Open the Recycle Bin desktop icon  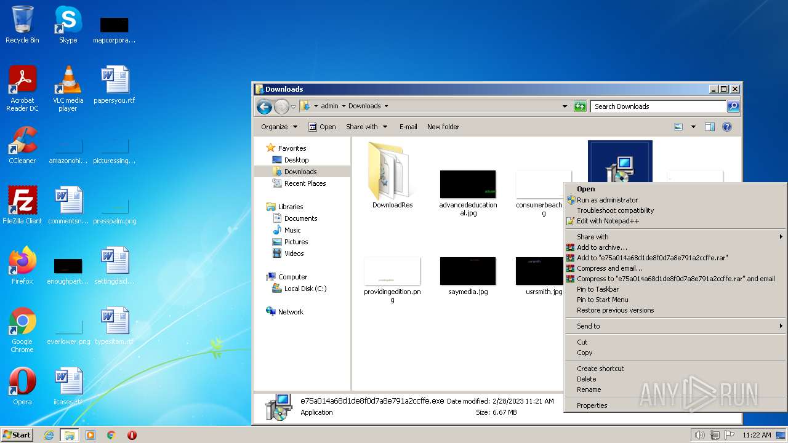[22, 25]
